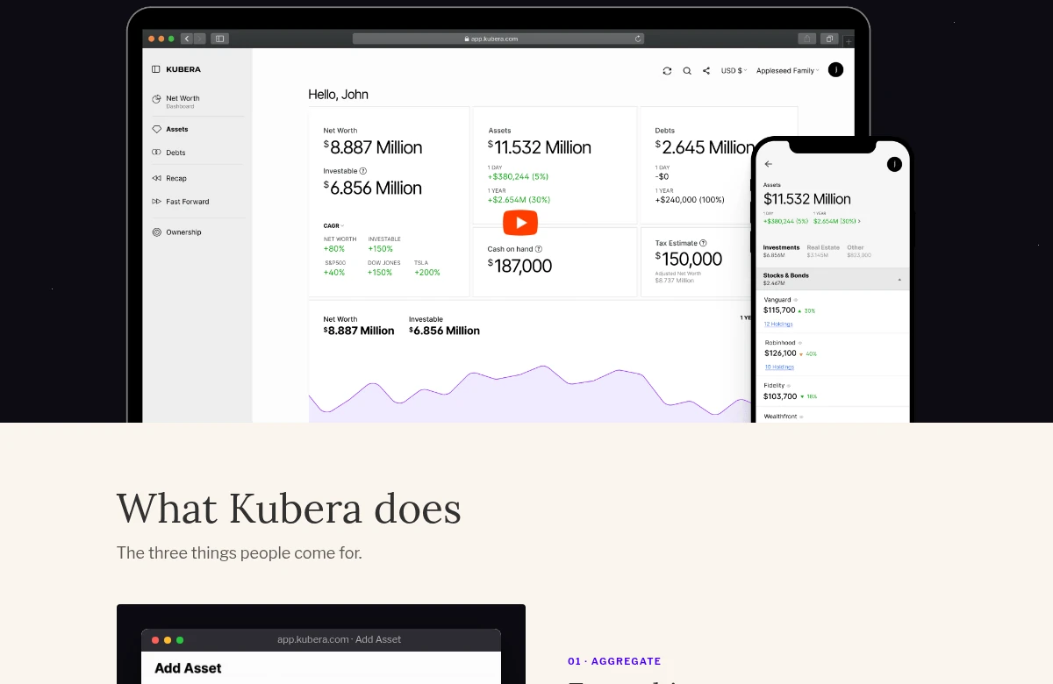Image resolution: width=1053 pixels, height=684 pixels.
Task: Click the Recap rewind icon
Action: (x=156, y=178)
